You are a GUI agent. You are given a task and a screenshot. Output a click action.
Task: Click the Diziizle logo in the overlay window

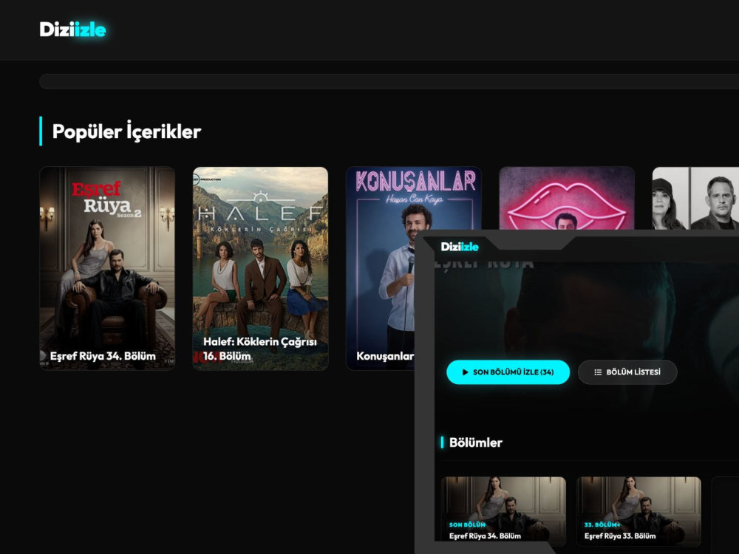460,247
